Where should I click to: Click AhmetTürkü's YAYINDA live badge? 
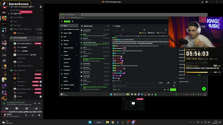(x=38, y=43)
